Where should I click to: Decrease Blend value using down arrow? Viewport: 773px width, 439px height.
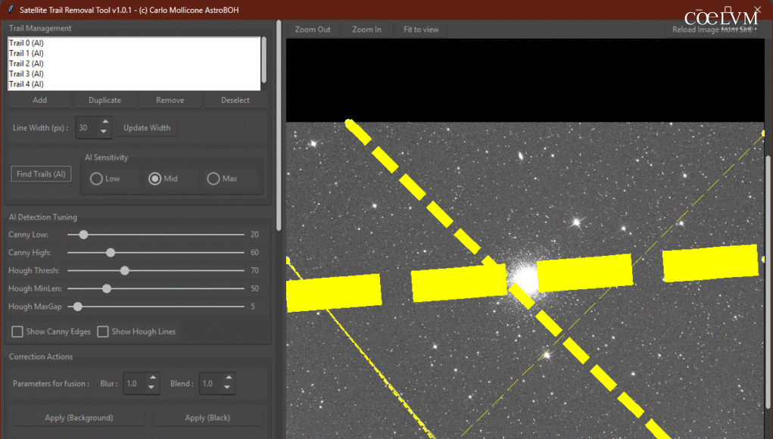[x=228, y=388]
